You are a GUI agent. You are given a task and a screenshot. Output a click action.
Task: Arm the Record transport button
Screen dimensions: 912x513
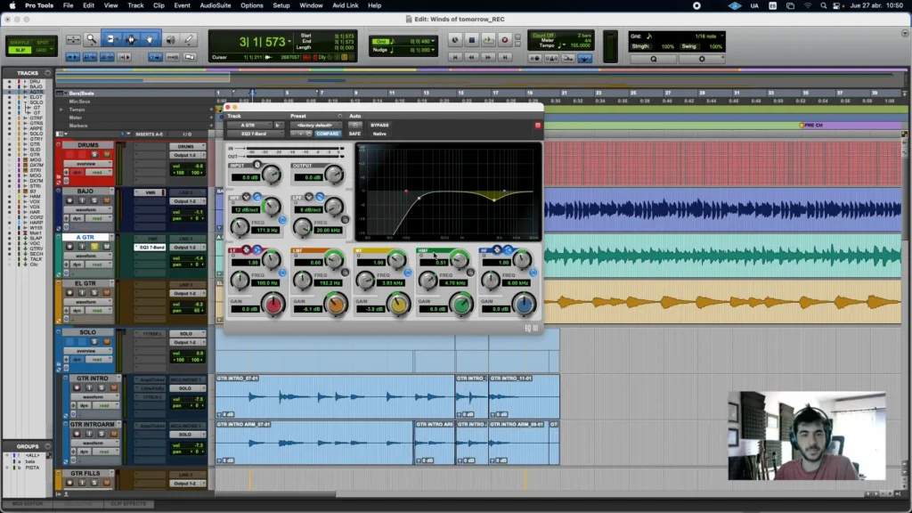click(504, 40)
